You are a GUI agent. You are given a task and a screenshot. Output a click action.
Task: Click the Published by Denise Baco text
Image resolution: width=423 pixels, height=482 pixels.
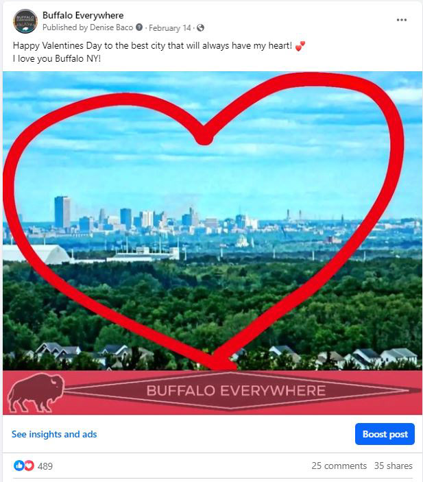tap(88, 27)
